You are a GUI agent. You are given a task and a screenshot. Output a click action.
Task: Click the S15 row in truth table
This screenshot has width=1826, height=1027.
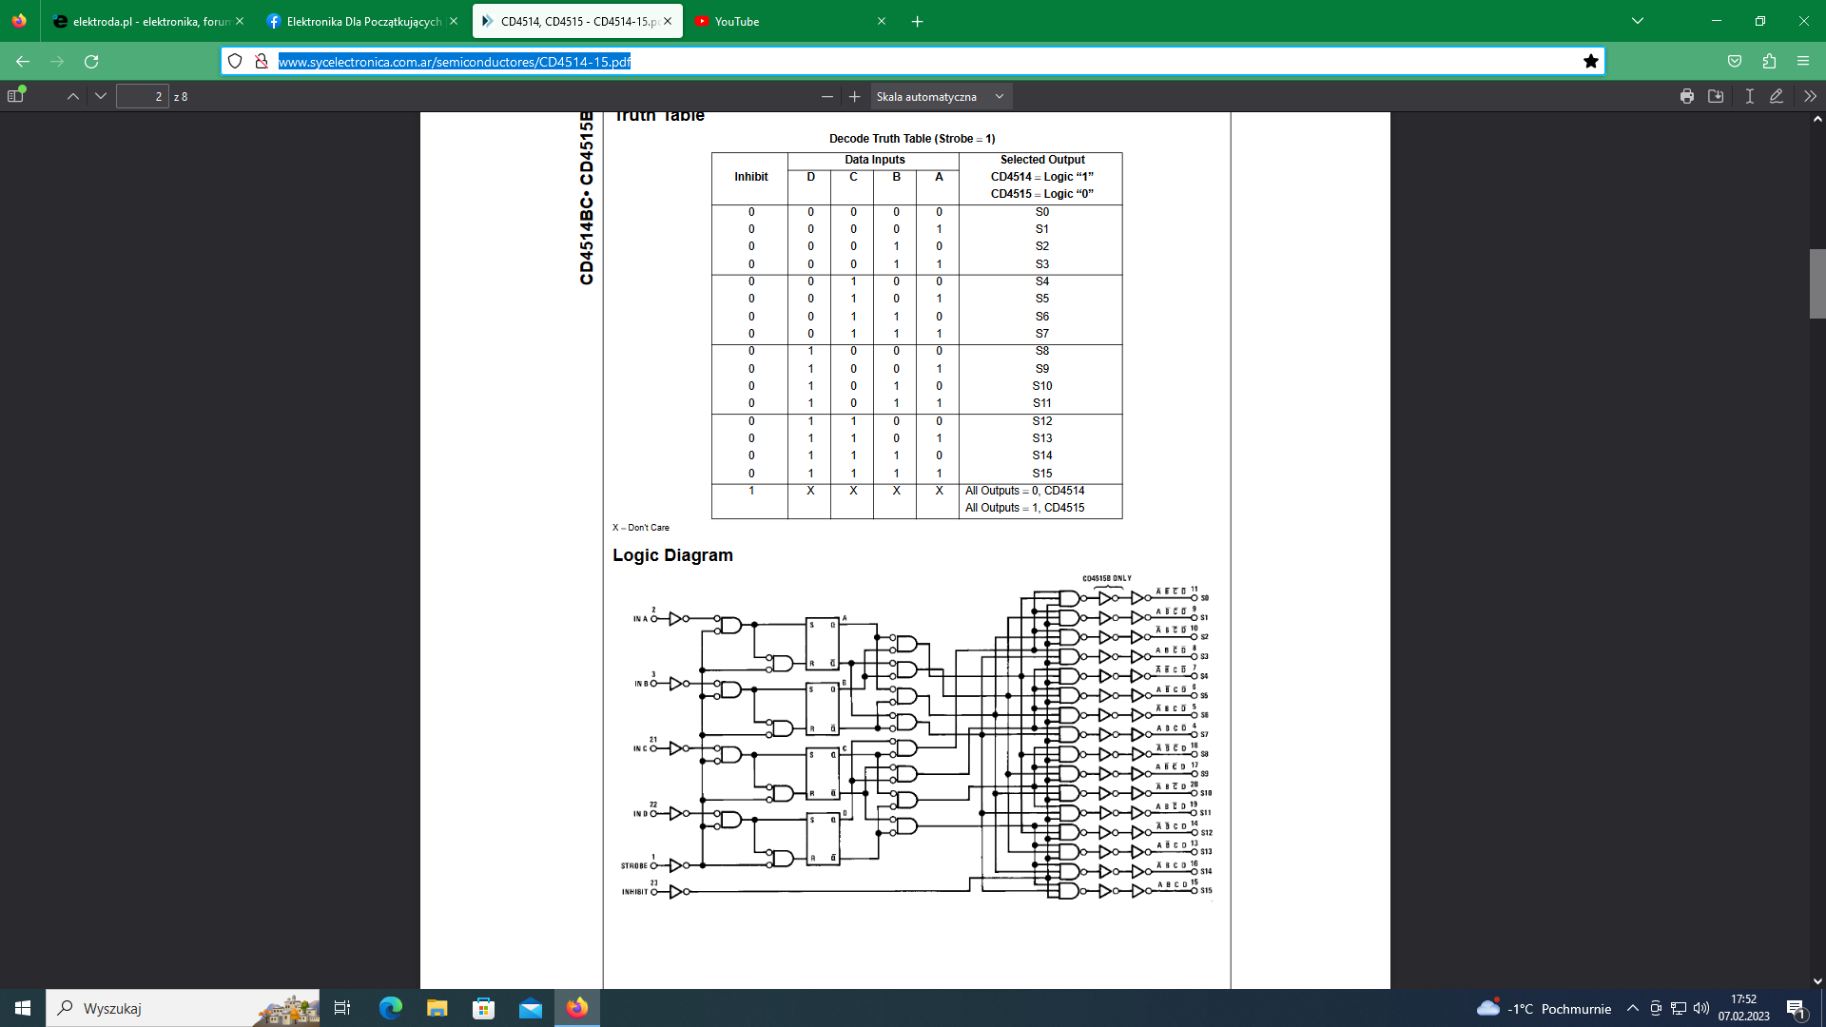[917, 474]
